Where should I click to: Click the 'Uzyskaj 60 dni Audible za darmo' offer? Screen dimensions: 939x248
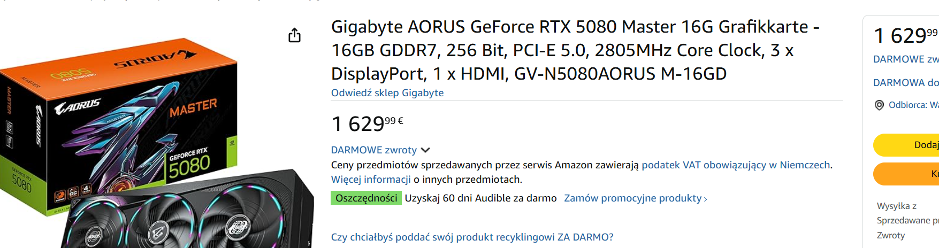coord(480,198)
